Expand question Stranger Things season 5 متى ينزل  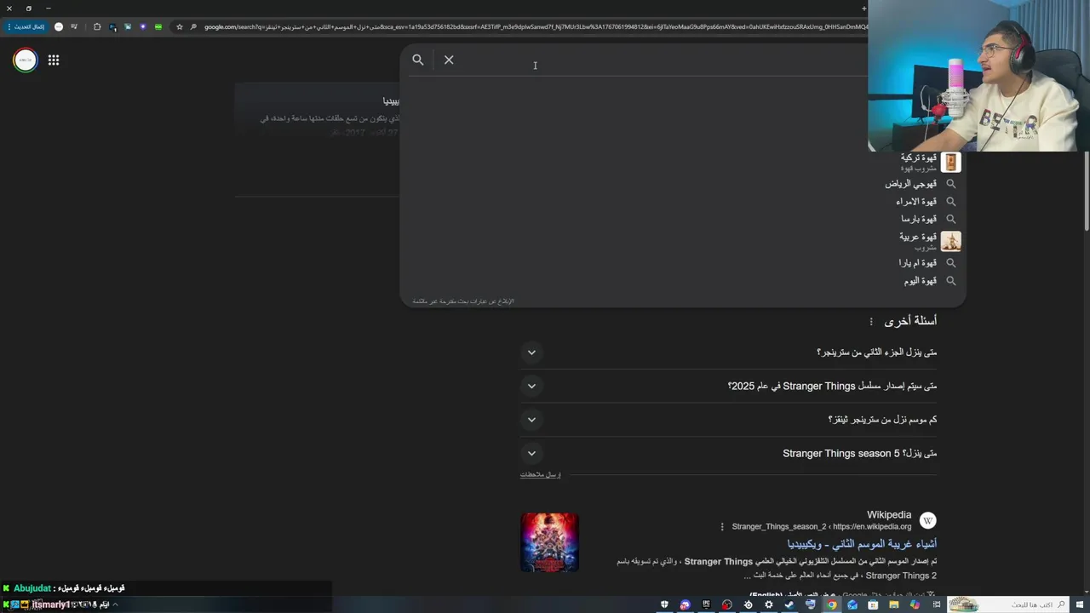pyautogui.click(x=728, y=453)
